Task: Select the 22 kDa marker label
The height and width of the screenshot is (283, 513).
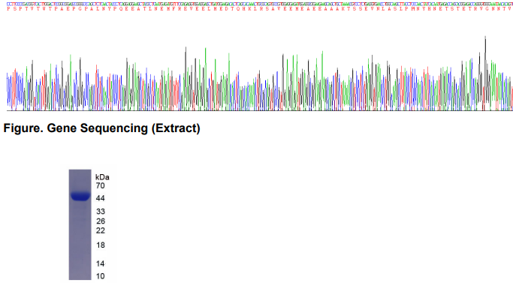Action: tap(101, 230)
